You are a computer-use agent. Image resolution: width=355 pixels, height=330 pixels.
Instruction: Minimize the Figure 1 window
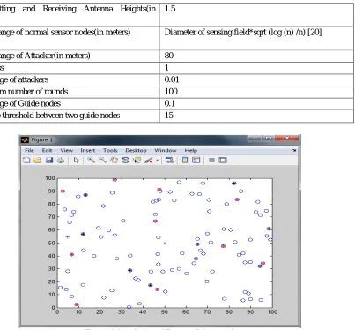pyautogui.click(x=255, y=138)
